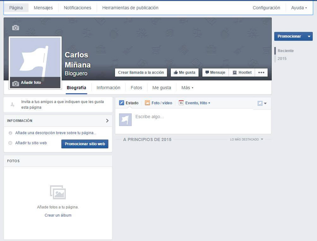Image resolution: width=317 pixels, height=241 pixels.
Task: Click Promocionar sitio web button
Action: (85, 144)
